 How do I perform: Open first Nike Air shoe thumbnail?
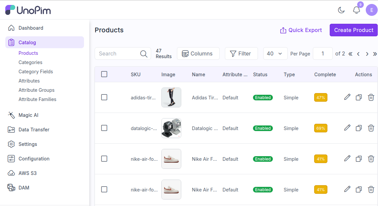(171, 159)
